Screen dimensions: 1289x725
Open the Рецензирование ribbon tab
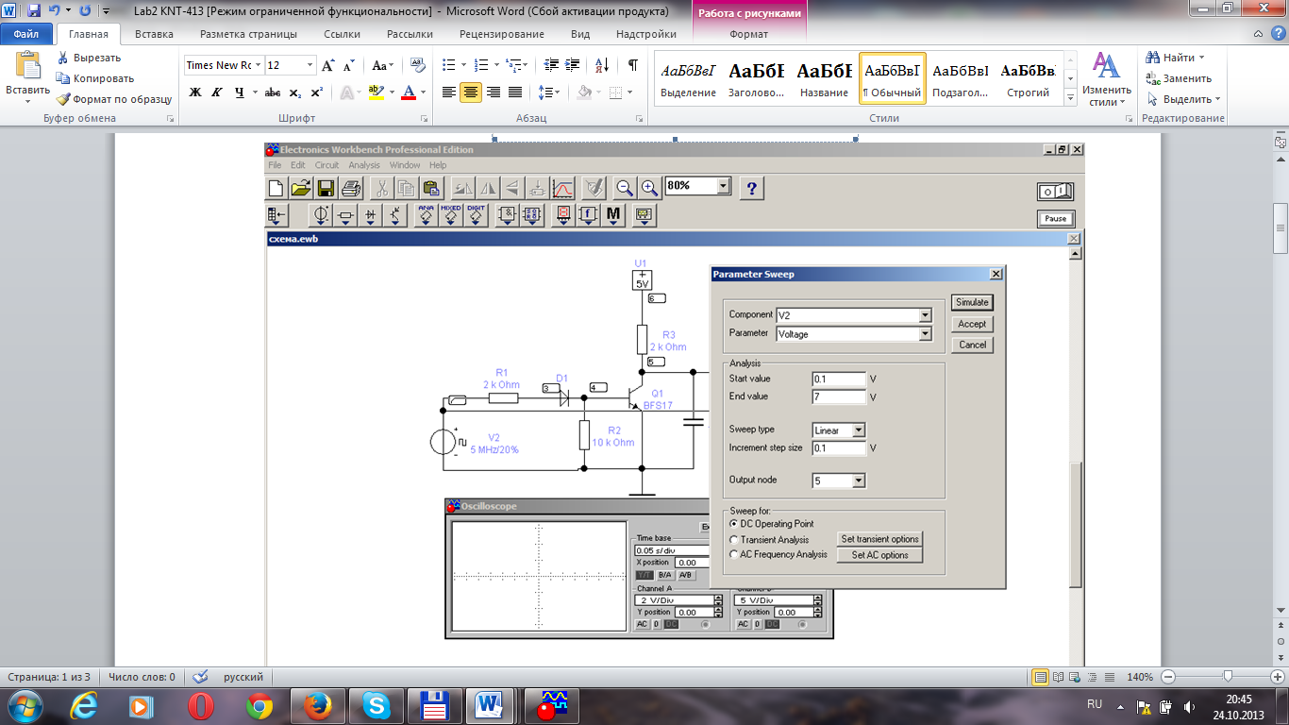click(502, 34)
